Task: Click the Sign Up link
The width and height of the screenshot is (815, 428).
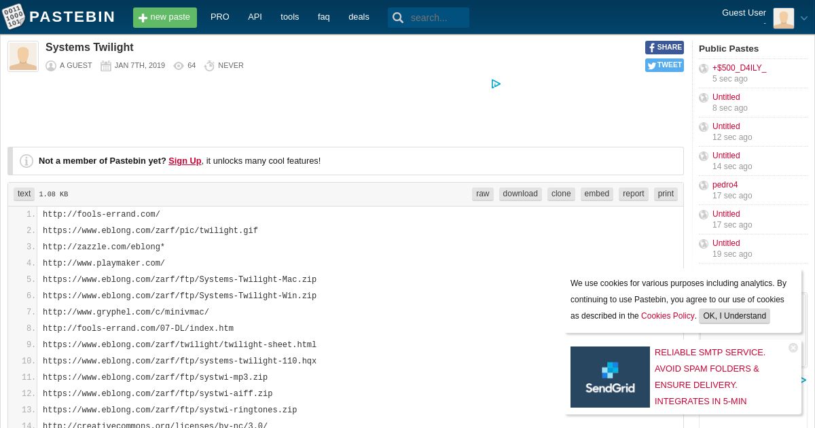Action: pos(185,161)
